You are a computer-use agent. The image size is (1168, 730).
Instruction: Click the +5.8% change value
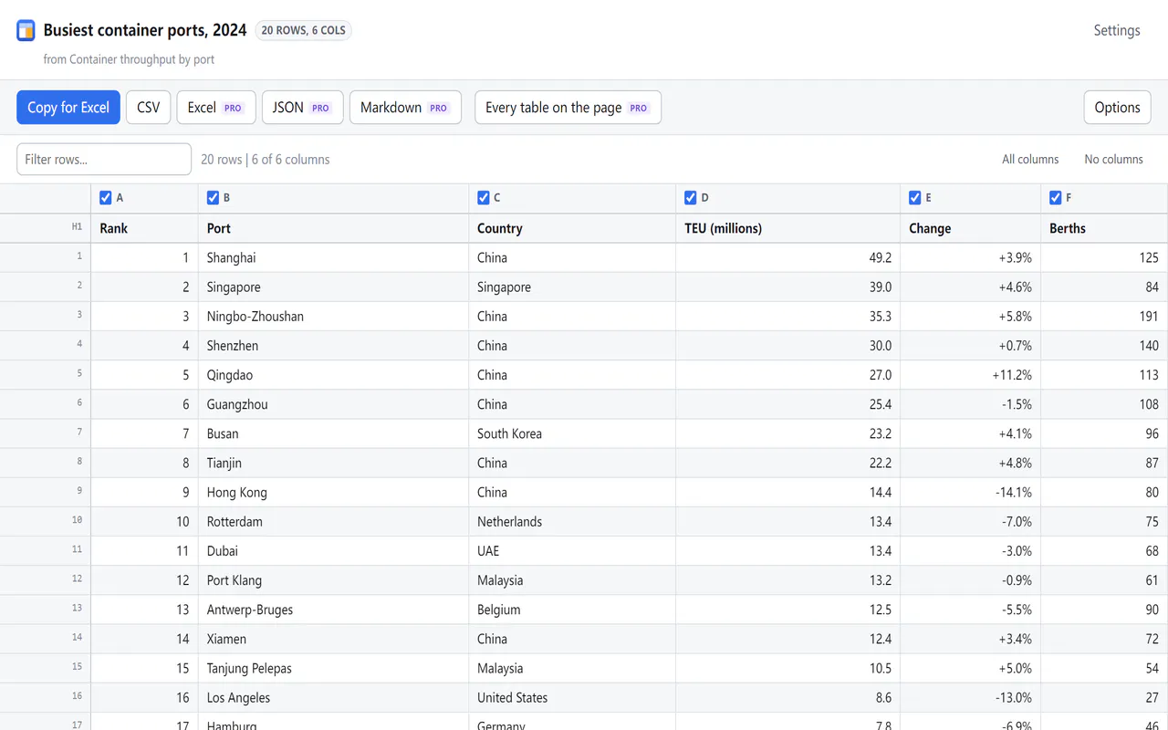[971, 316]
